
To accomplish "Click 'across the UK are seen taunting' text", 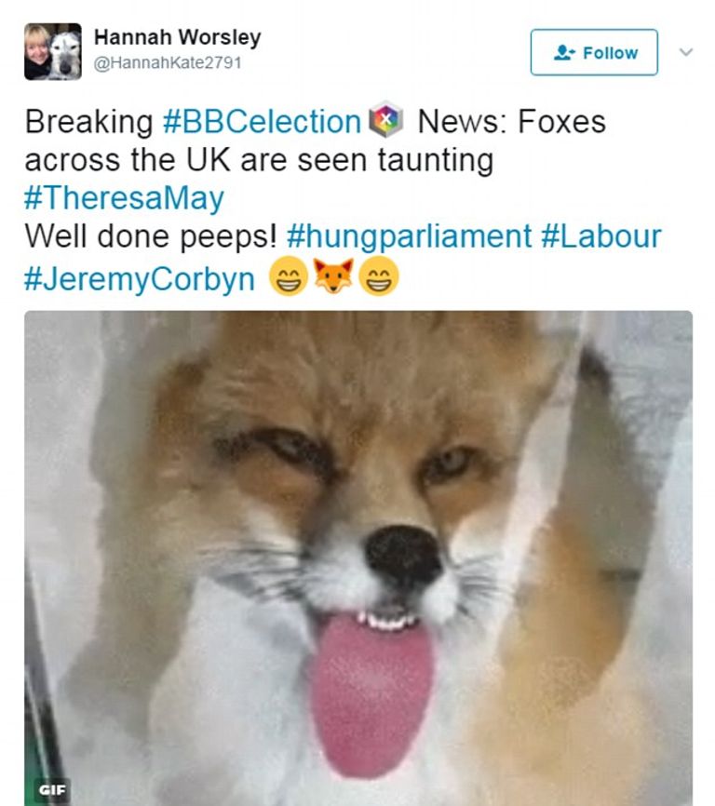I will pyautogui.click(x=259, y=160).
